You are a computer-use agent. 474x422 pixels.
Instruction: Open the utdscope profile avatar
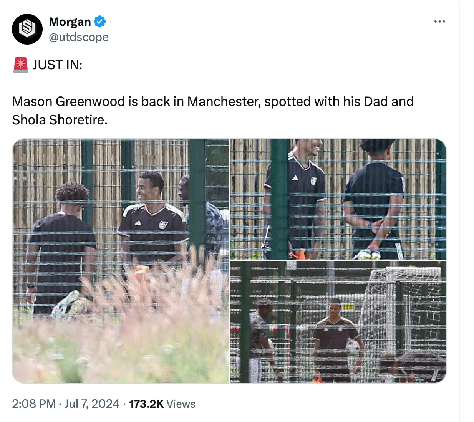pyautogui.click(x=27, y=29)
